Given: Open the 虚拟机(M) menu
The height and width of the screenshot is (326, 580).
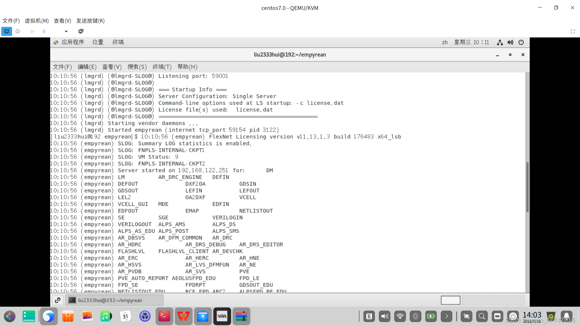Looking at the screenshot, I should click(37, 21).
